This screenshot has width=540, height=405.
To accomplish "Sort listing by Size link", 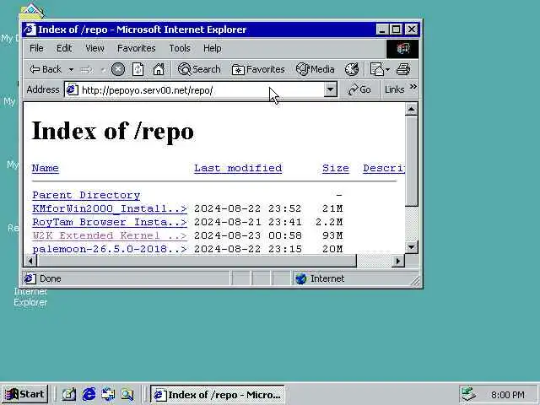I will [x=336, y=168].
